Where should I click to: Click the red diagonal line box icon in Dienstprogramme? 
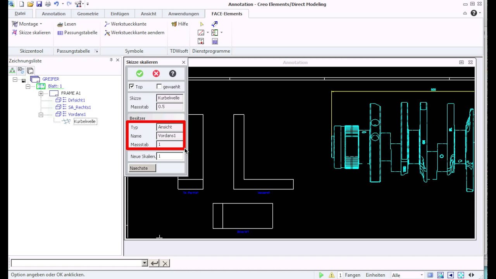201,33
